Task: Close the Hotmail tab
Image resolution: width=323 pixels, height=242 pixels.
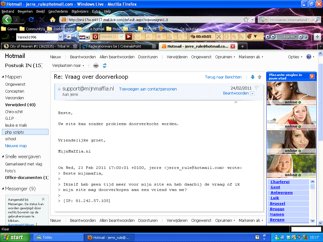Action: pyautogui.click(x=233, y=46)
